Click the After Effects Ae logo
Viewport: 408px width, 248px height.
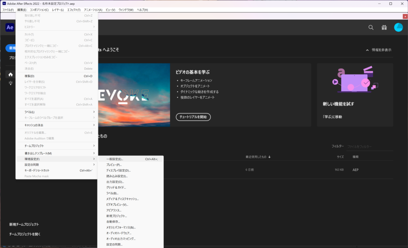[x=10, y=27]
